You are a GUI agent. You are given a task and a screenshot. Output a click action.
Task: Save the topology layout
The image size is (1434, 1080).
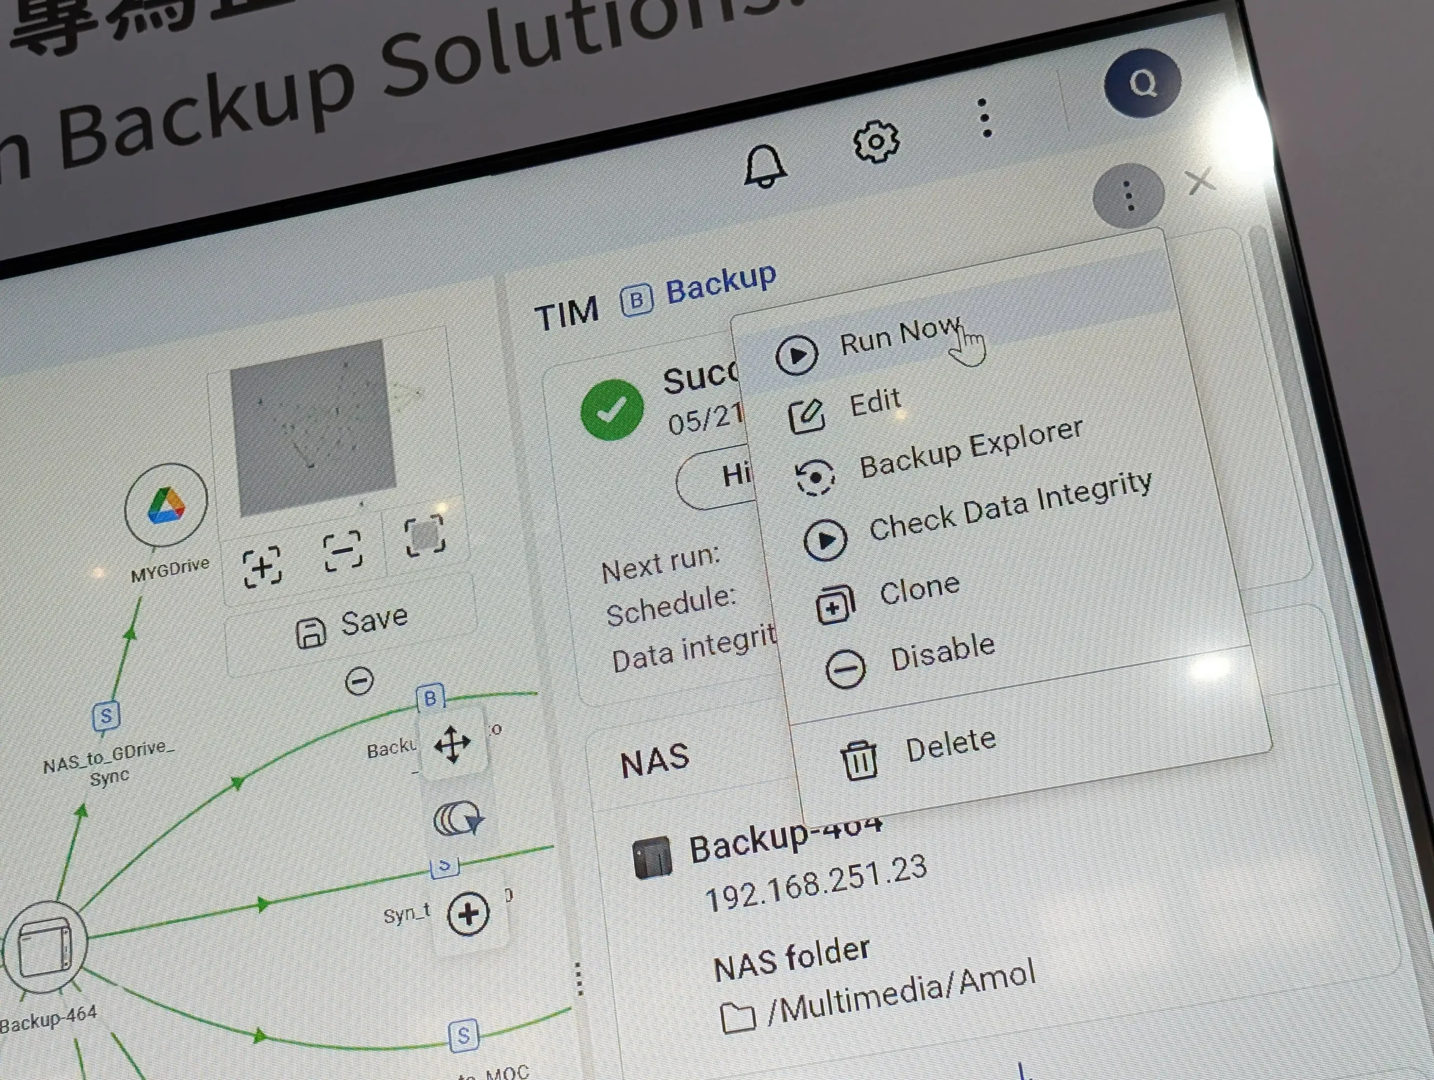[352, 626]
